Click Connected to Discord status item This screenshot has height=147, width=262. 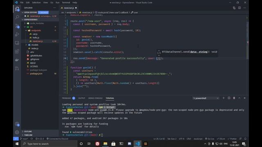[x=57, y=139]
